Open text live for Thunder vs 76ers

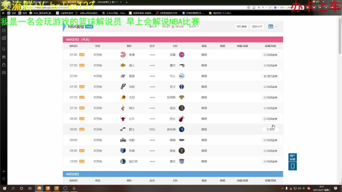coord(270,76)
